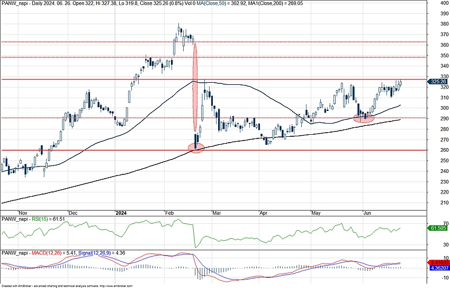Click the 290 price axis label

click(445, 119)
